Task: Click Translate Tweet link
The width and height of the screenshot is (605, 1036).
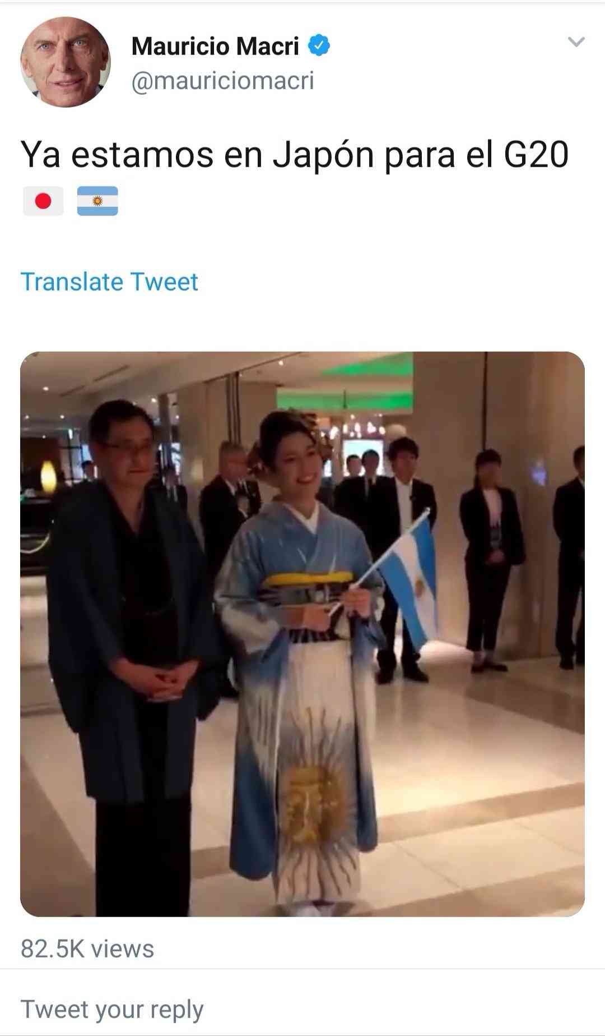Action: 109,282
